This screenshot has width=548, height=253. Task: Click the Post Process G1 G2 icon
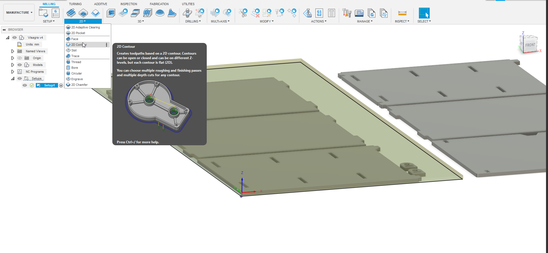(319, 13)
